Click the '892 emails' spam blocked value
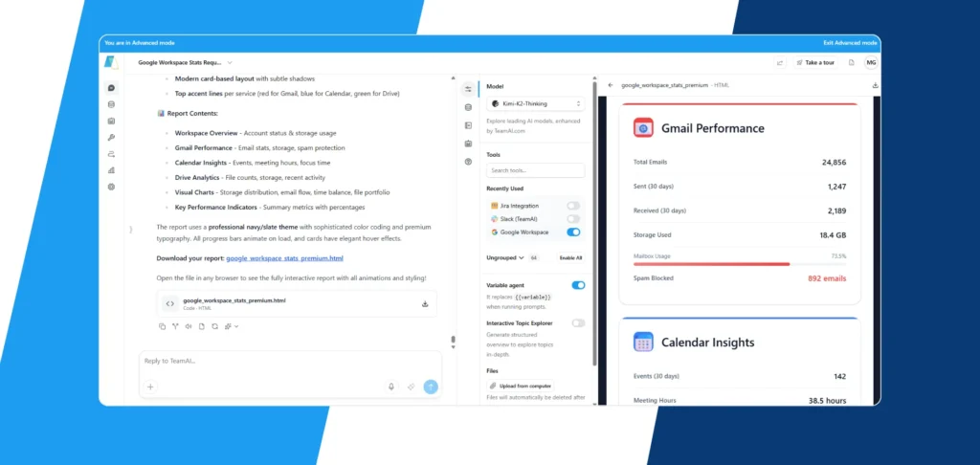Screen dimensions: 980x465 click(x=827, y=278)
